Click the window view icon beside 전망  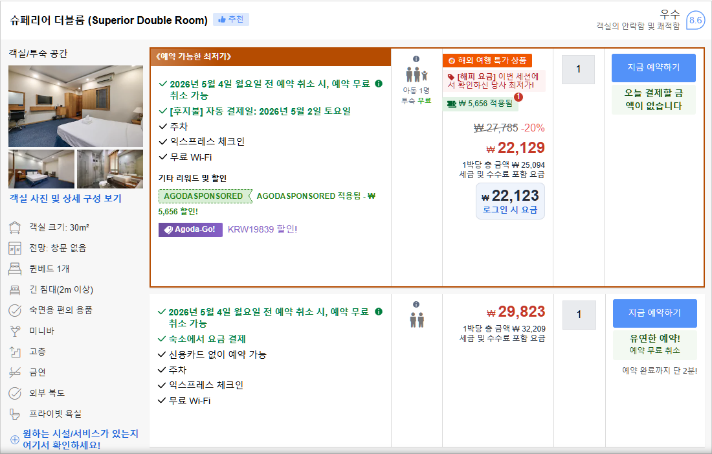(x=15, y=248)
